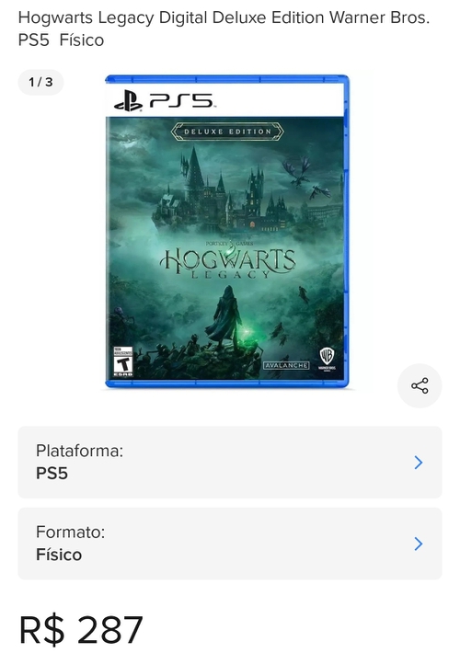Open the Hogwarts Legacy cover image
460x653 pixels.
(x=227, y=232)
